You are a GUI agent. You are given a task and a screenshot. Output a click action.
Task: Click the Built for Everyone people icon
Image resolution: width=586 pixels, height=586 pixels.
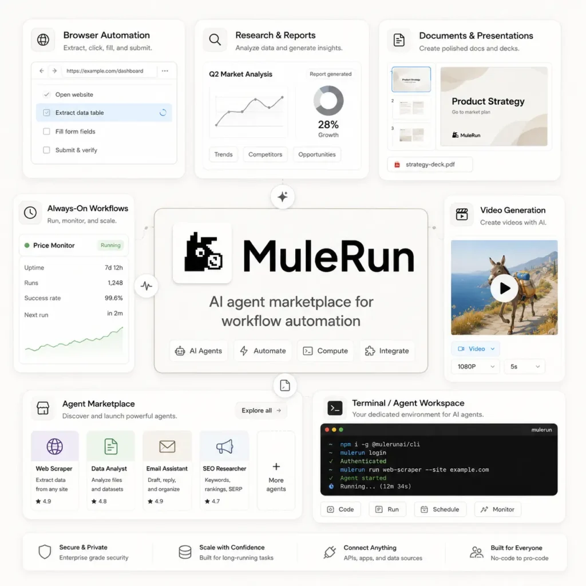point(477,552)
